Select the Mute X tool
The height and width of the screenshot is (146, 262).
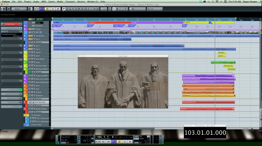point(82,9)
